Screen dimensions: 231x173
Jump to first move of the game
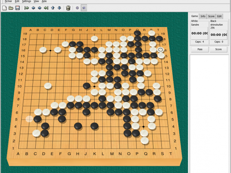[27, 8]
